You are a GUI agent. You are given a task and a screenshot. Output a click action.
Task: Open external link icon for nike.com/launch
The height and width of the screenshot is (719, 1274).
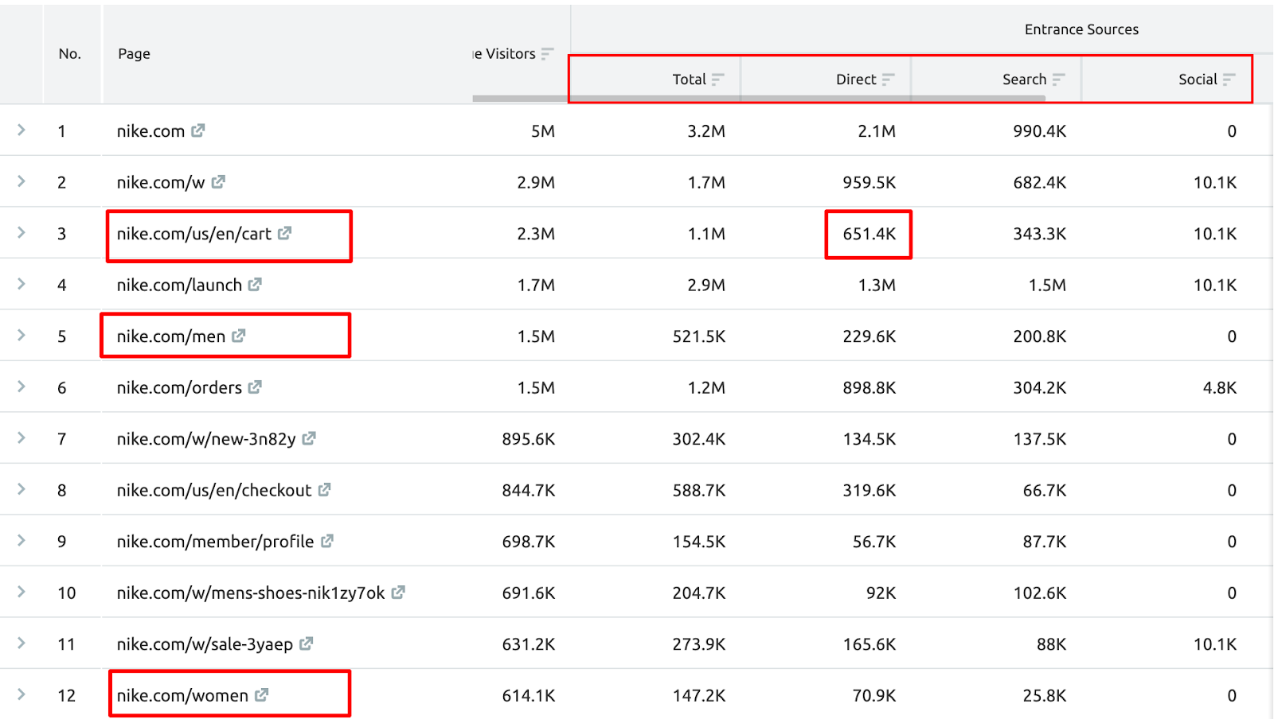point(255,284)
